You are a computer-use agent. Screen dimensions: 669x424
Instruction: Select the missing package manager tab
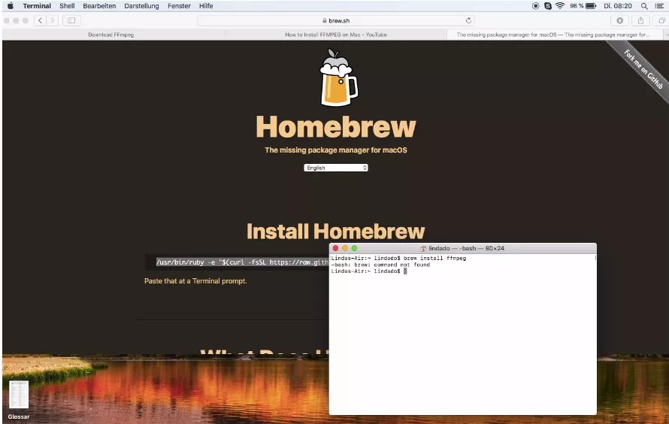click(x=553, y=35)
